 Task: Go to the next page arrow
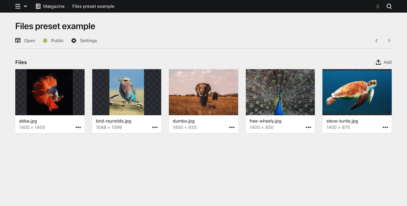tap(389, 40)
